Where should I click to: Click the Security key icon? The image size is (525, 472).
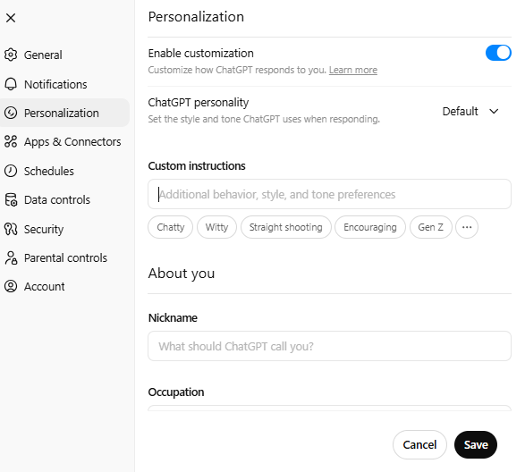11,229
